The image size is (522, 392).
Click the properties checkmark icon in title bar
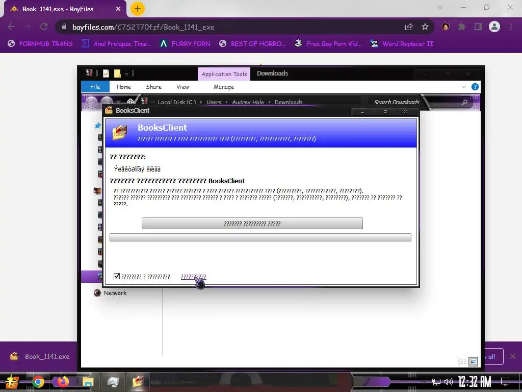click(x=106, y=73)
